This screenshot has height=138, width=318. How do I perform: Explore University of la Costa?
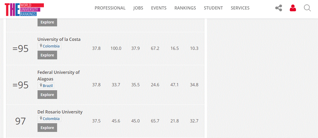click(47, 55)
